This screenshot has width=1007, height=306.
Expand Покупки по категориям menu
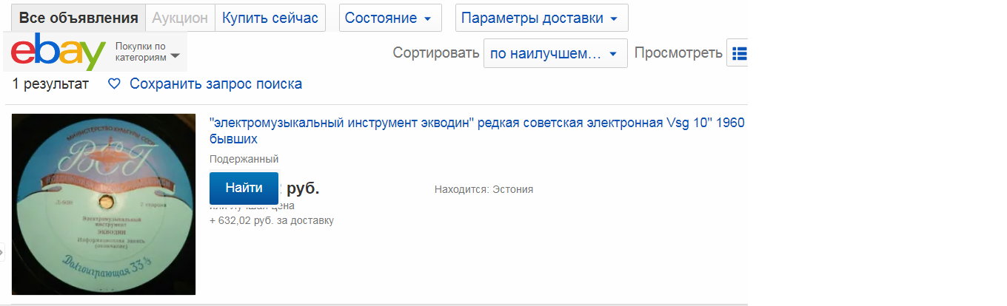click(x=148, y=52)
